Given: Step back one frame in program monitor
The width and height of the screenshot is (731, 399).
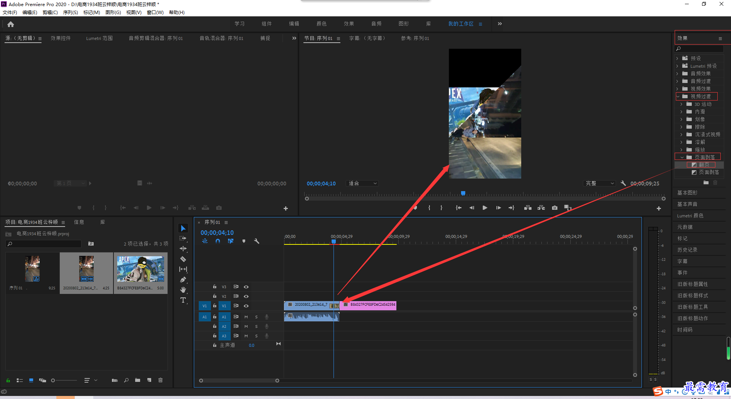Looking at the screenshot, I should [x=472, y=208].
